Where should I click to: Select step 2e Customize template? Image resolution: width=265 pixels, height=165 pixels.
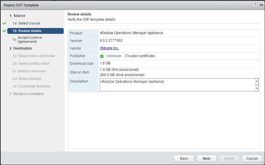click(31, 86)
